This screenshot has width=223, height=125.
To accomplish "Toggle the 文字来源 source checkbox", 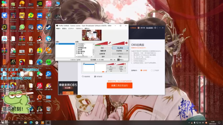I will (x=77, y=46).
